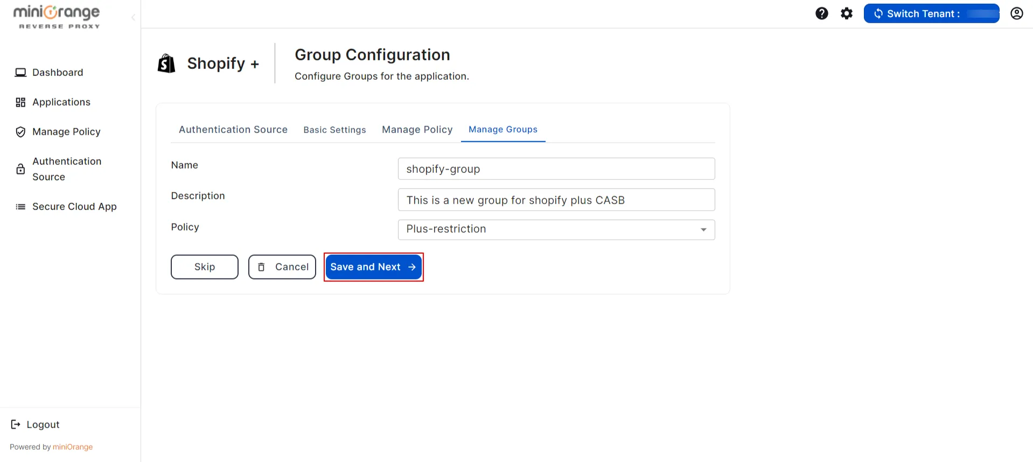Click Save and Next button
Image resolution: width=1033 pixels, height=462 pixels.
coord(374,267)
